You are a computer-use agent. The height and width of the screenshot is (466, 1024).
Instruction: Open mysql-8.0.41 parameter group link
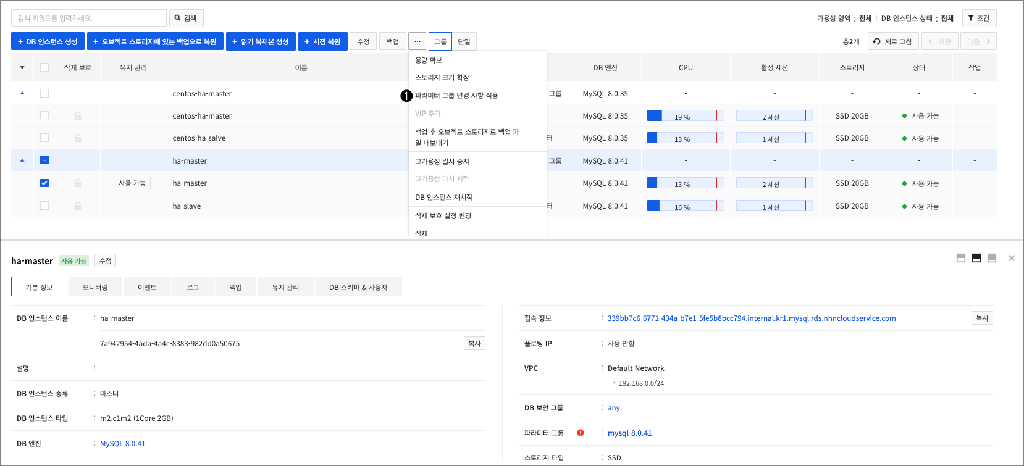[630, 433]
